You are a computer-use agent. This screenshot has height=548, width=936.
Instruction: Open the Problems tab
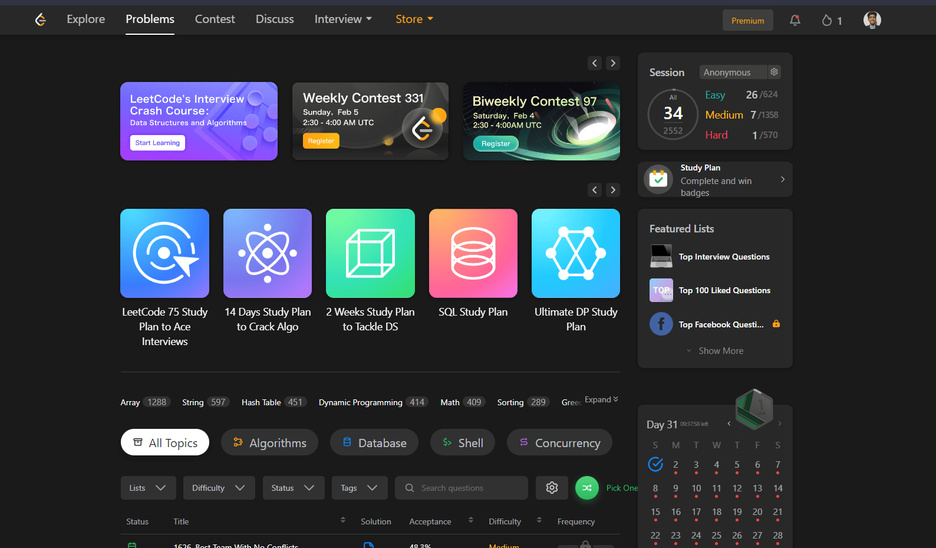tap(150, 19)
